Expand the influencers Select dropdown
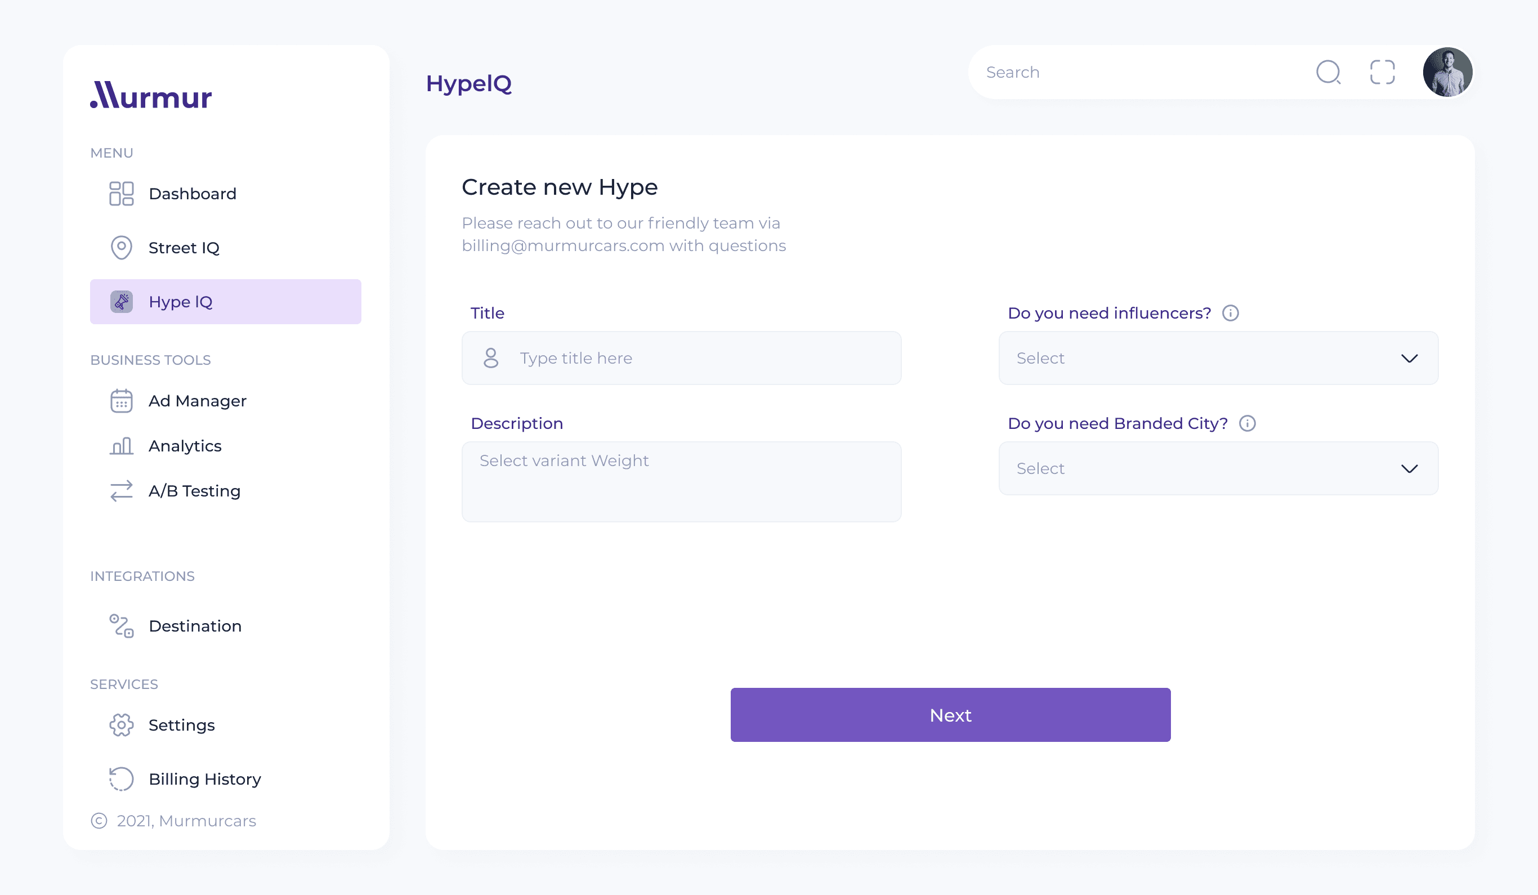The width and height of the screenshot is (1538, 895). (x=1218, y=358)
